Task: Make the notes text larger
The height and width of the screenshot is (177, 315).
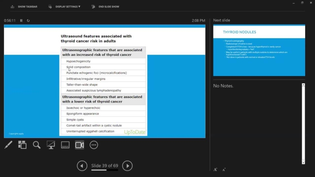Action: tap(215, 170)
